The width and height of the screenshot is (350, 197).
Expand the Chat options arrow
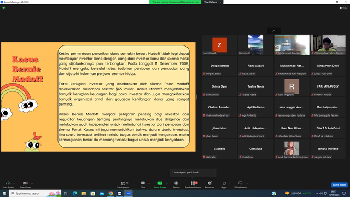pyautogui.click(x=149, y=183)
